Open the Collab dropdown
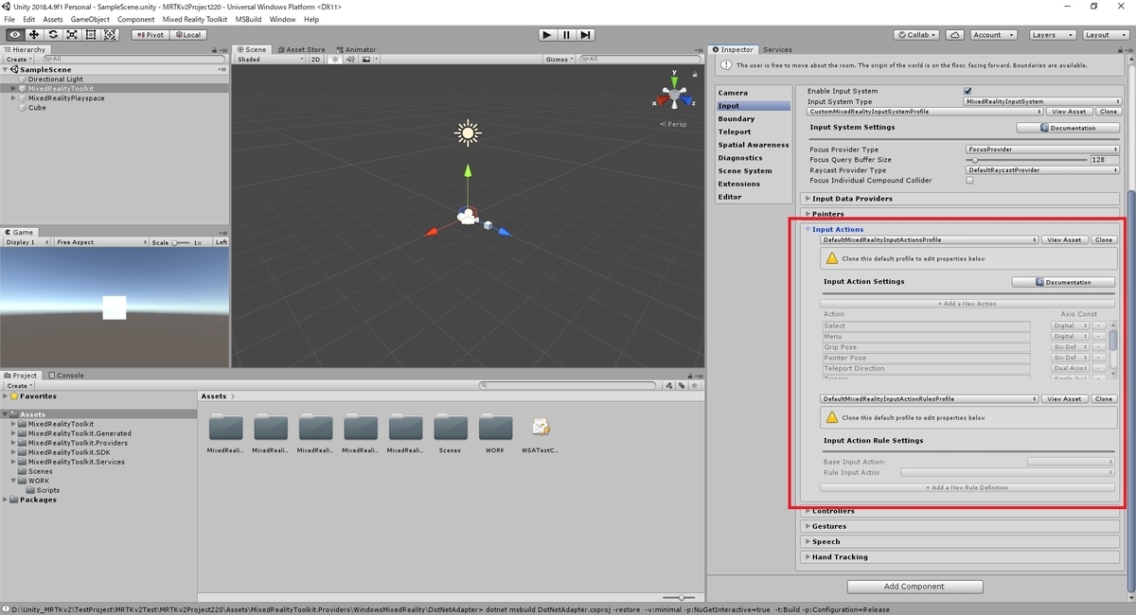This screenshot has width=1136, height=615. tap(917, 35)
